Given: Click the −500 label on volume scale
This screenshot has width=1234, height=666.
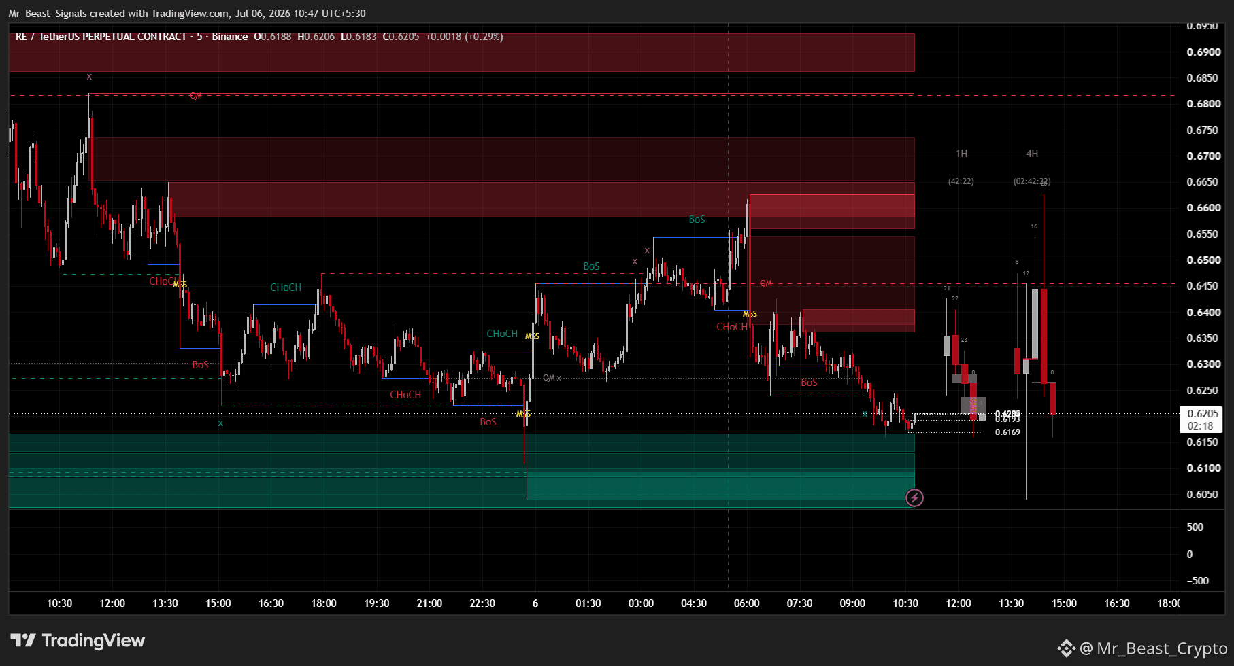Looking at the screenshot, I should pyautogui.click(x=1197, y=581).
